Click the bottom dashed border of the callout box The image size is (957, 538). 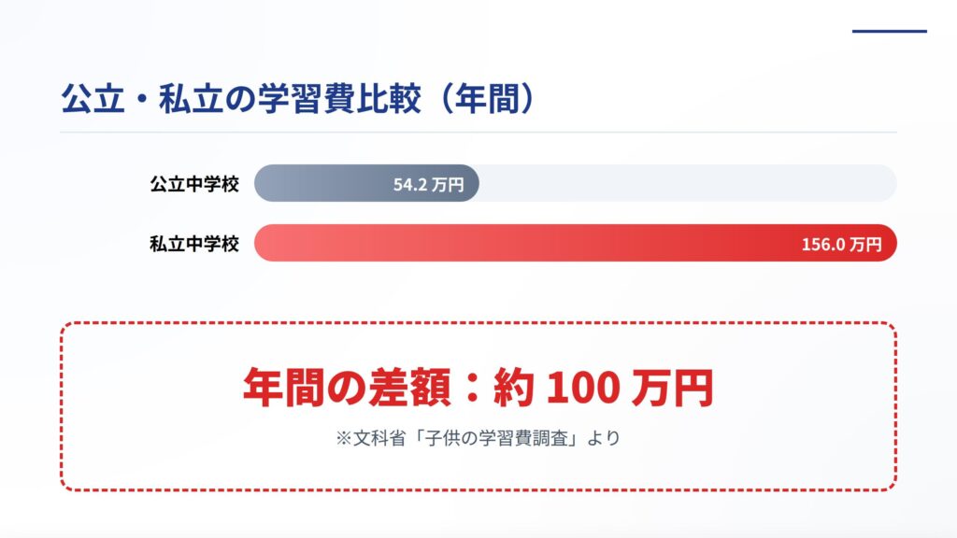click(x=478, y=489)
